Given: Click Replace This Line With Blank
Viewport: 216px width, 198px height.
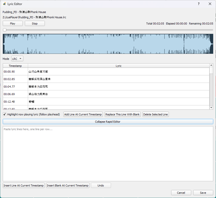Looking at the screenshot, I should [x=123, y=114].
